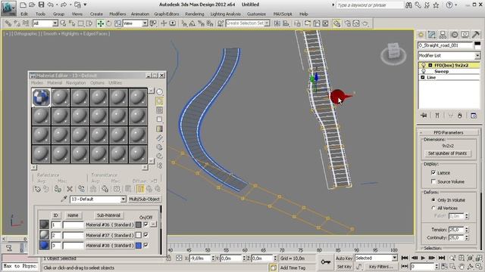
Task: Toggle FFD(box) modifier lightbulb visibility
Action: pos(424,65)
